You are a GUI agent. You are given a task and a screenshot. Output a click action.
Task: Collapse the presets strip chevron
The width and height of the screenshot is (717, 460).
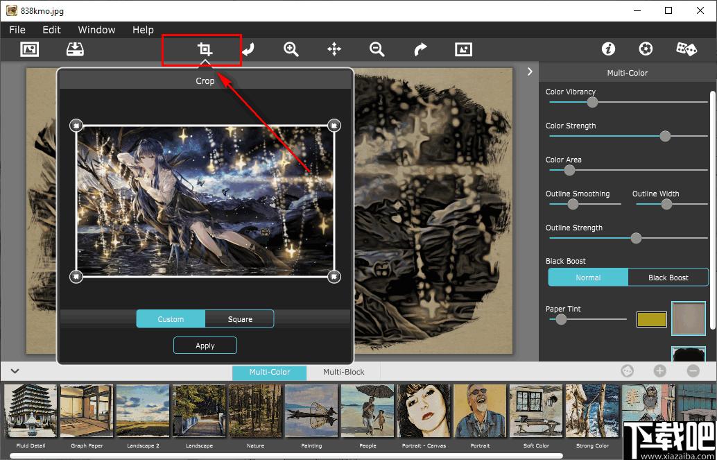(15, 371)
